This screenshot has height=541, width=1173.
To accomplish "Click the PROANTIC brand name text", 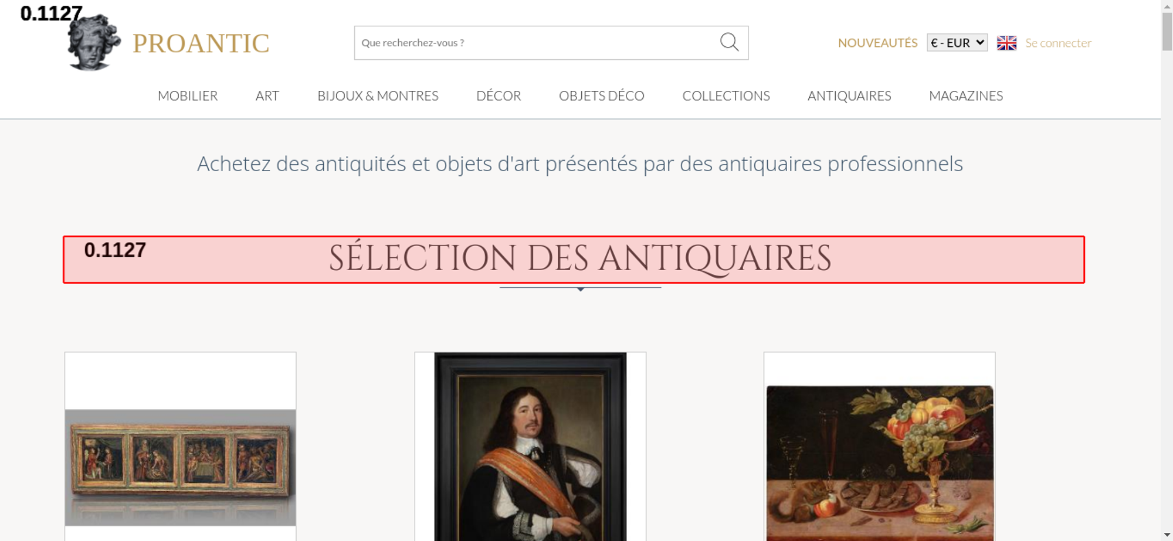I will click(201, 43).
